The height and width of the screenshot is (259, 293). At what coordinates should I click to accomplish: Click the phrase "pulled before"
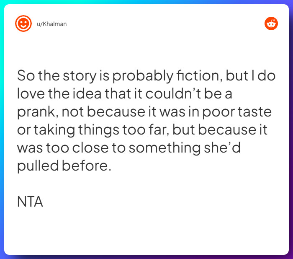(x=64, y=166)
